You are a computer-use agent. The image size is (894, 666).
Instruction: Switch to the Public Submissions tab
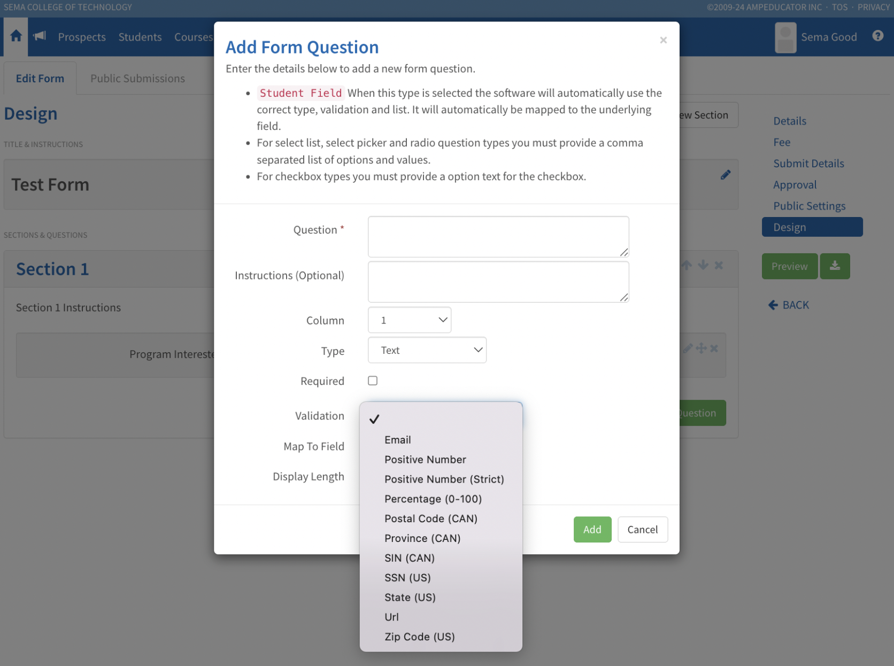coord(137,79)
